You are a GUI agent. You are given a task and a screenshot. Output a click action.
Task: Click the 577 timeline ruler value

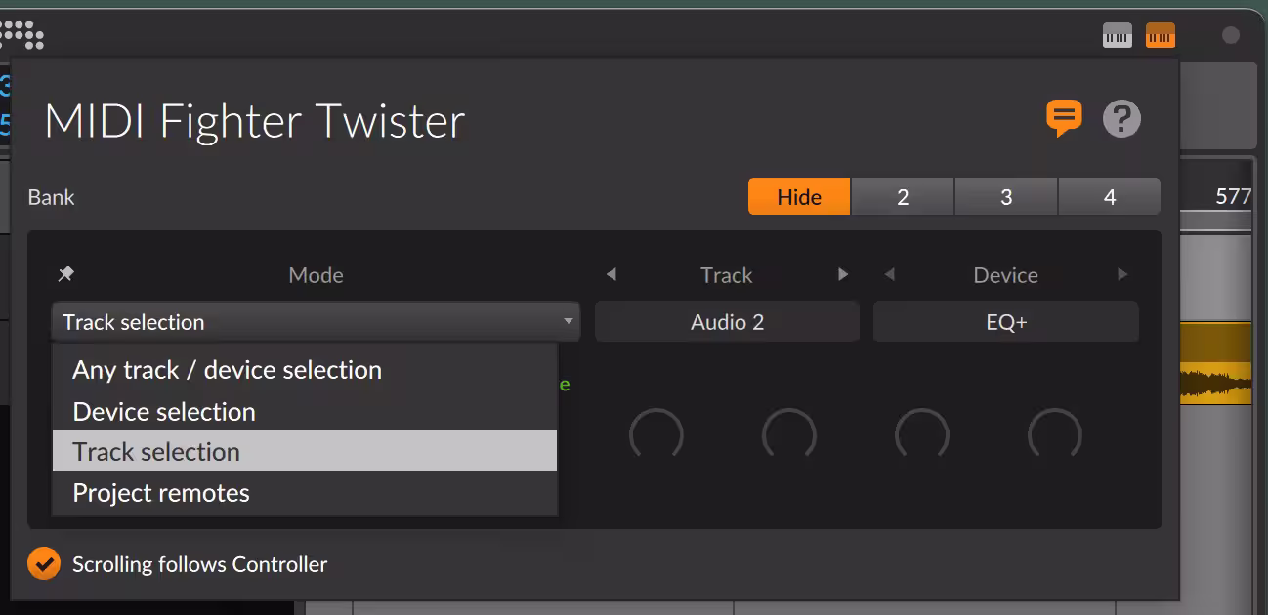click(x=1233, y=196)
